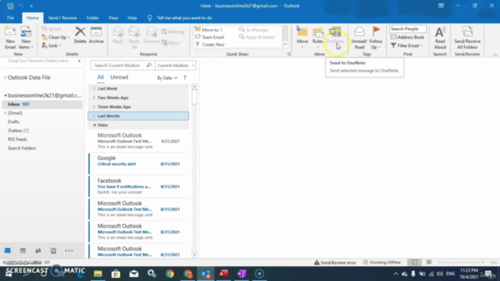
Task: Click the Send/Receive error status
Action: coord(335,262)
